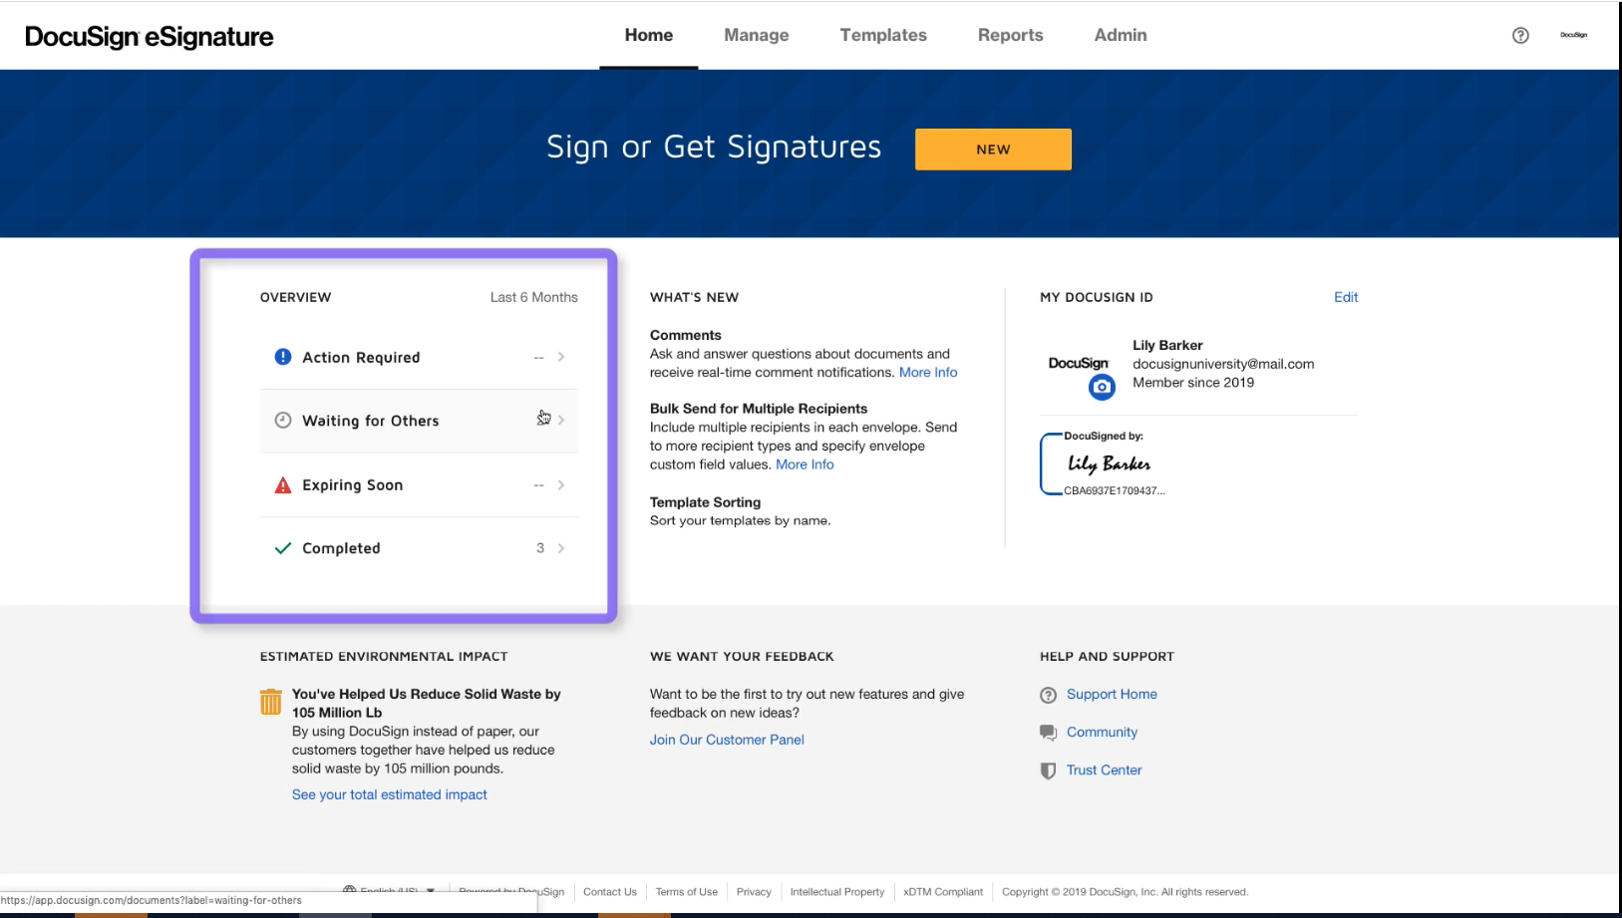
Task: Click Join Our Customer Panel link
Action: tap(727, 740)
